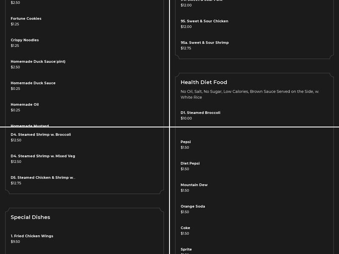Select the Homemade Oil item
This screenshot has width=339, height=254.
click(25, 105)
